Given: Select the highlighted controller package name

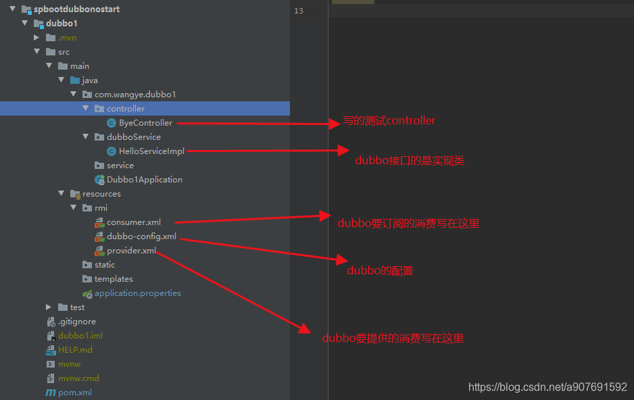Looking at the screenshot, I should pos(126,108).
